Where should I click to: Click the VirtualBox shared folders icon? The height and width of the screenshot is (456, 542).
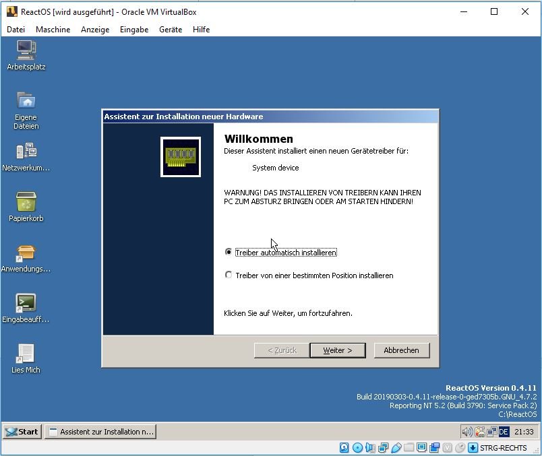tap(409, 448)
